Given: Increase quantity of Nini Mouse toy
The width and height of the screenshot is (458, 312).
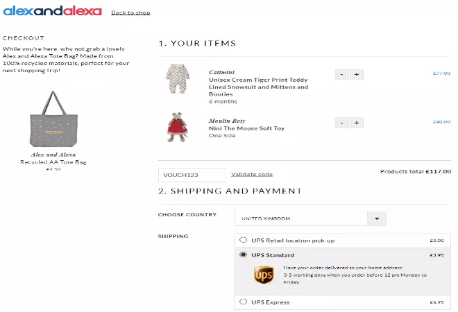Looking at the screenshot, I should click(357, 123).
